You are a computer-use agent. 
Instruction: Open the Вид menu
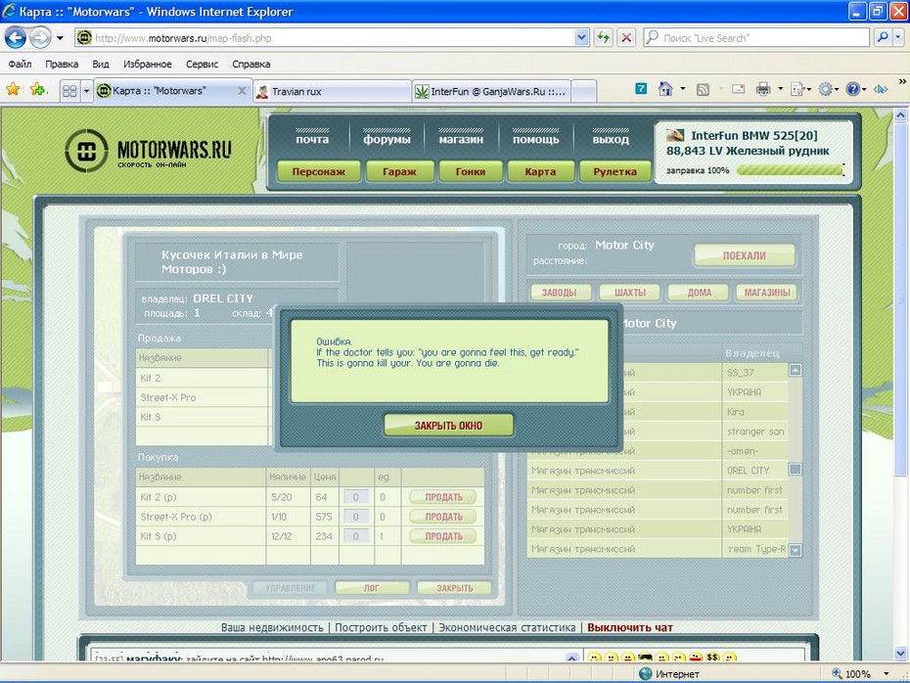[x=101, y=64]
